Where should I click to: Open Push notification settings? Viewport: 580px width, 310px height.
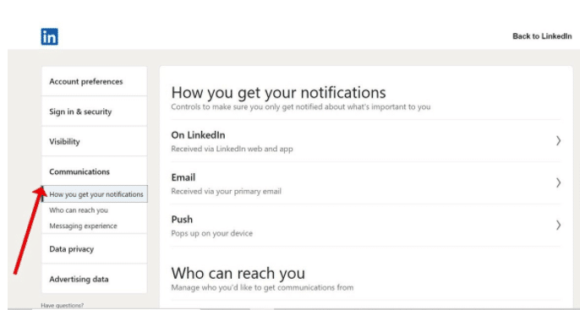click(x=365, y=226)
